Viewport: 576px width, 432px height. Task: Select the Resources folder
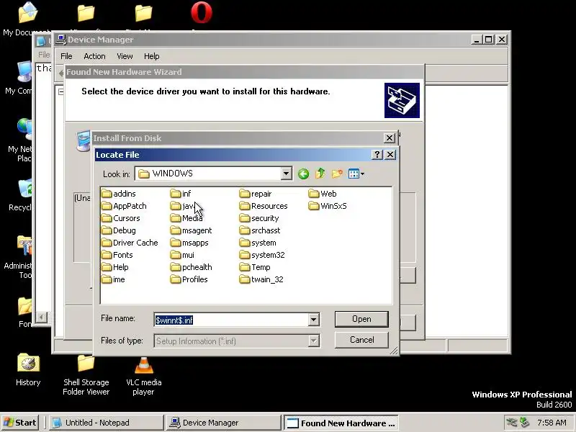coord(264,206)
